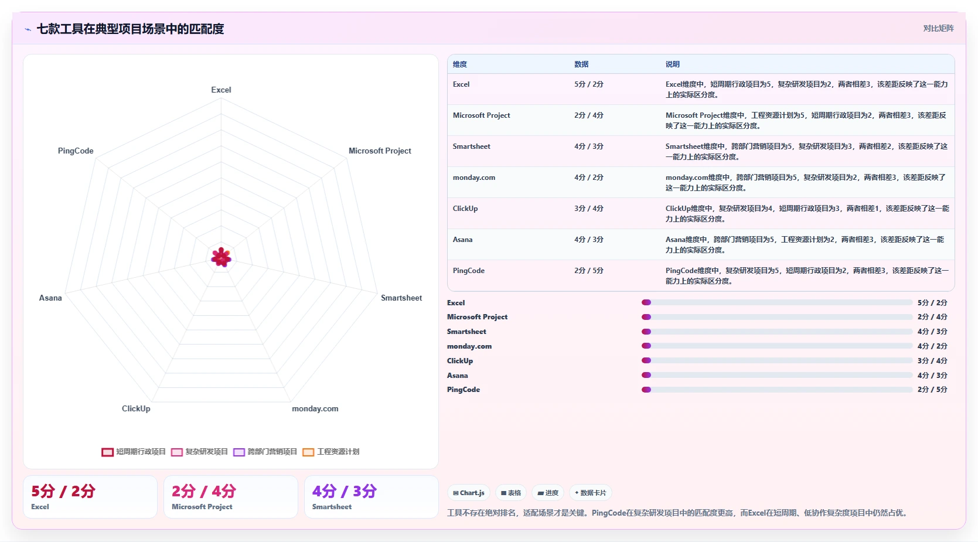Click the 表格 chip
Screen dimensions: 978x542
511,493
